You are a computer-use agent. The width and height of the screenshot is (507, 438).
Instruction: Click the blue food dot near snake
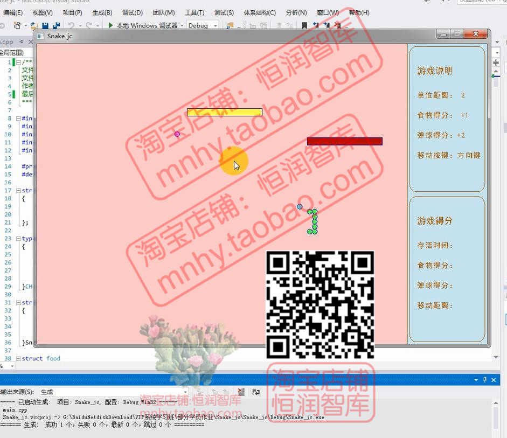pyautogui.click(x=300, y=206)
